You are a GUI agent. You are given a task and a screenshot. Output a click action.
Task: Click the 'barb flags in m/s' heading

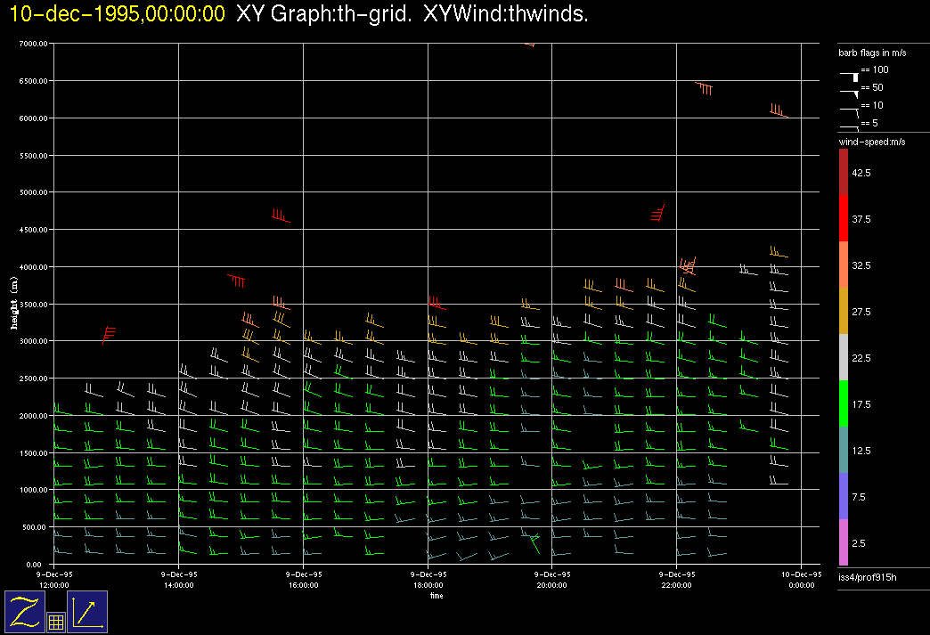click(x=872, y=53)
